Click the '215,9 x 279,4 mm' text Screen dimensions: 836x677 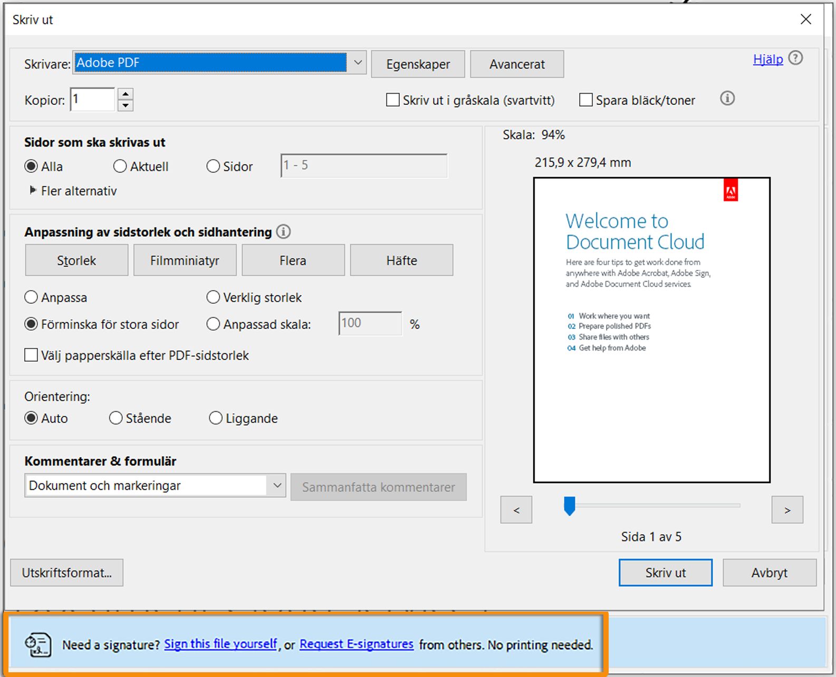583,162
